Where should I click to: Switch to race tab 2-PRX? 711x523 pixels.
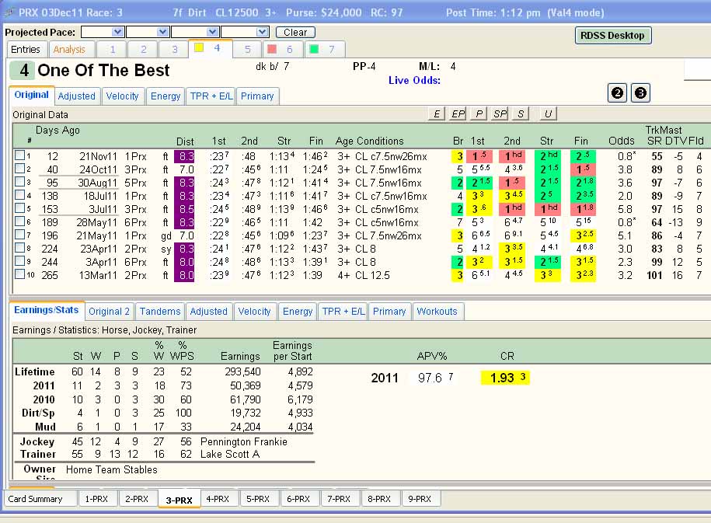click(x=137, y=499)
